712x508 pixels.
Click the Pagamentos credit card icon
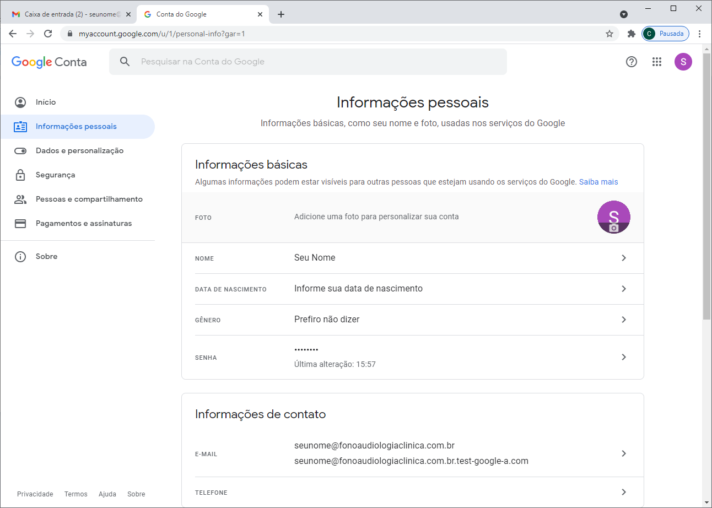[20, 223]
